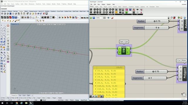Toggle Grid Snap in Rhino's status bar

point(61,100)
